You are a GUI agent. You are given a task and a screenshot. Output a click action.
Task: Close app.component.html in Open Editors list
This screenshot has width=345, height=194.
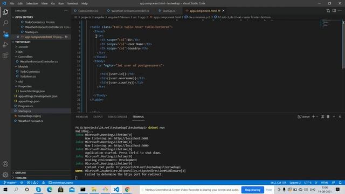18,37
